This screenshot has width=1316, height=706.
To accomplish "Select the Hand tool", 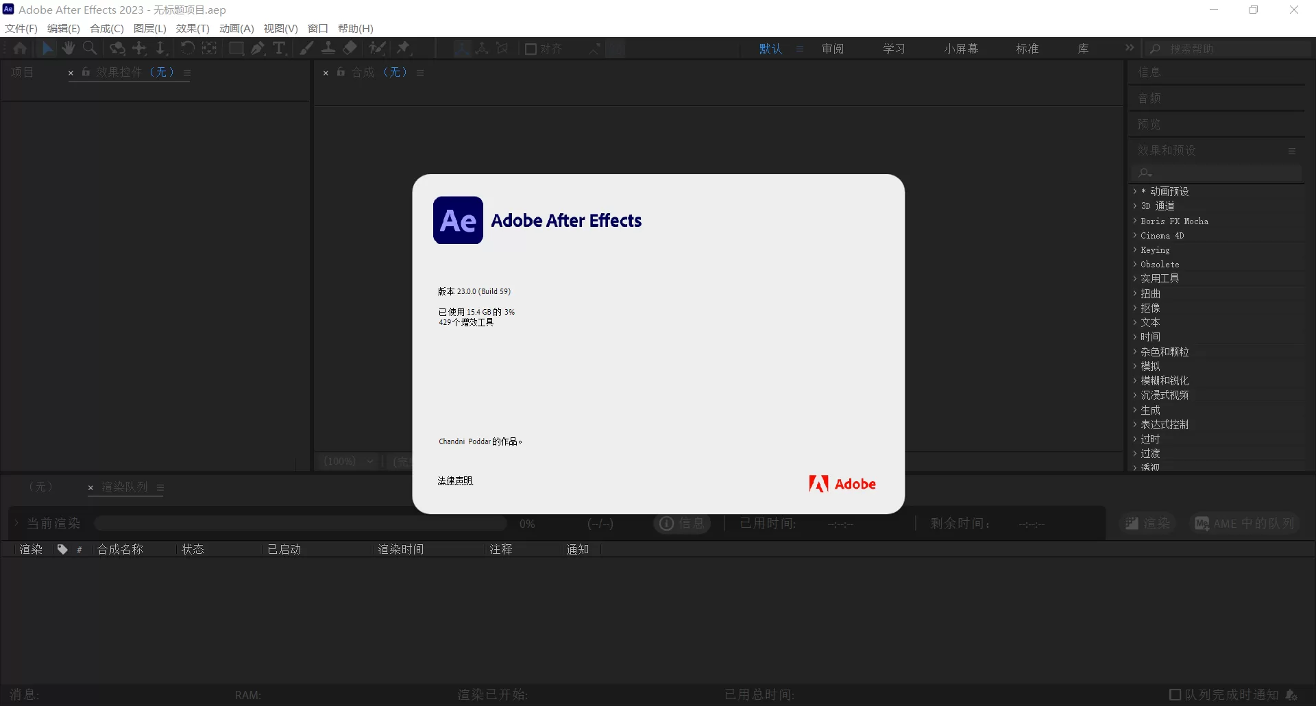I will pyautogui.click(x=68, y=48).
